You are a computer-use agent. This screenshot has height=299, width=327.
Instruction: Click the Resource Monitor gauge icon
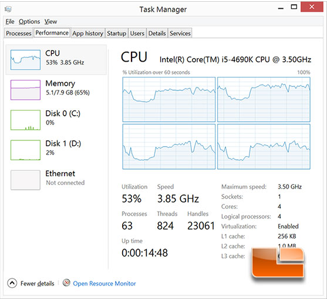(x=66, y=283)
